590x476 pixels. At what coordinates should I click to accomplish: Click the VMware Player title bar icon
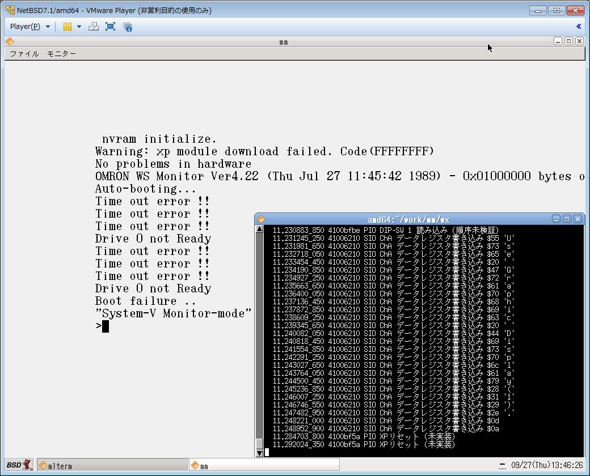[x=10, y=10]
